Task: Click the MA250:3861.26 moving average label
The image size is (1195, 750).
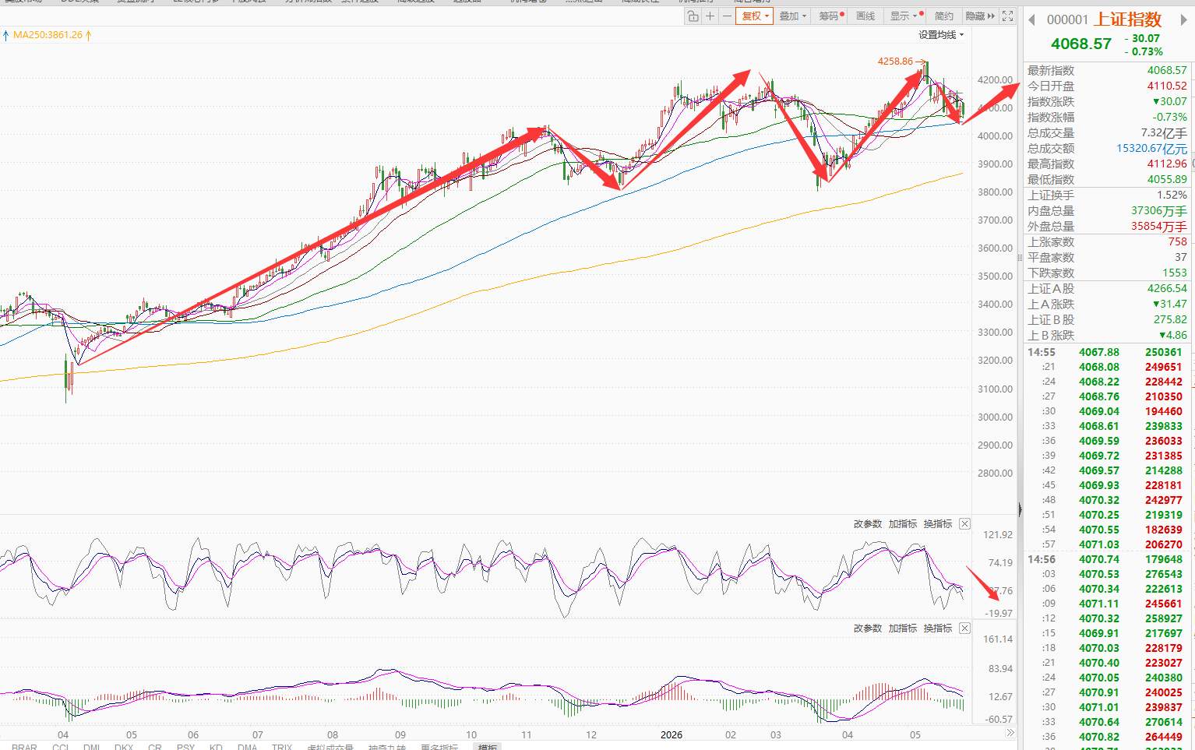Action: [48, 35]
